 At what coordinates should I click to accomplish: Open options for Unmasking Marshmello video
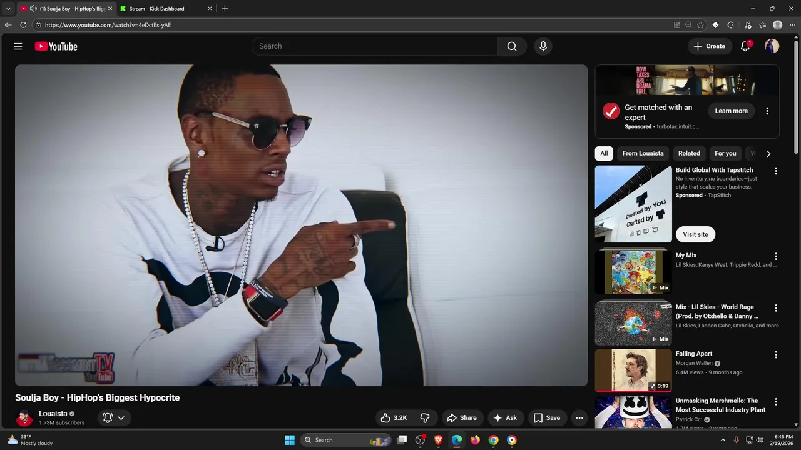776,402
